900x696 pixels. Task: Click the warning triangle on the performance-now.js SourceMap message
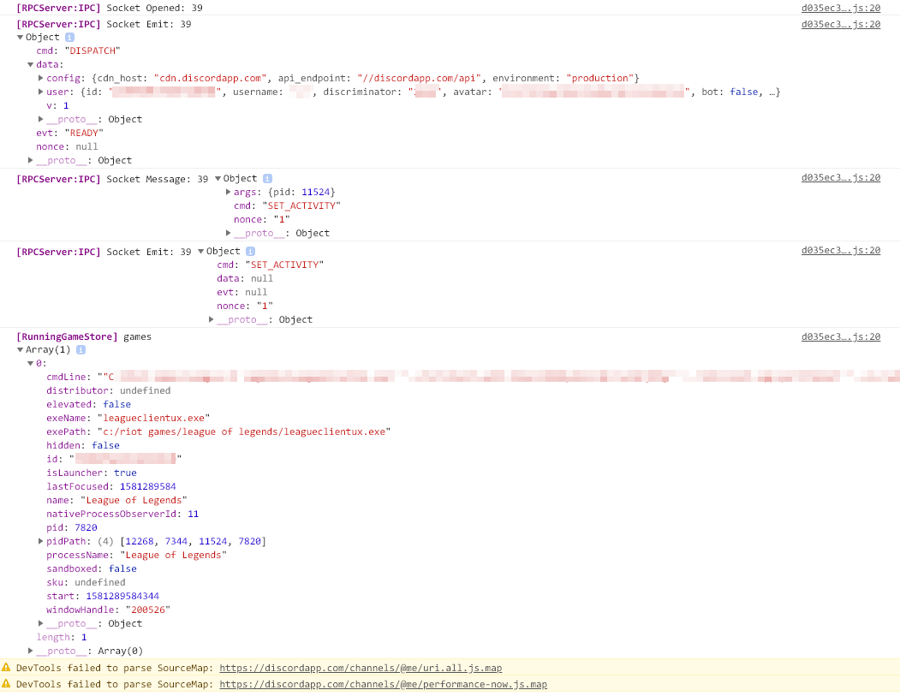pos(8,684)
